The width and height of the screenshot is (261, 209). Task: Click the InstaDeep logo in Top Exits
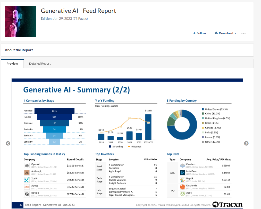pos(182,173)
